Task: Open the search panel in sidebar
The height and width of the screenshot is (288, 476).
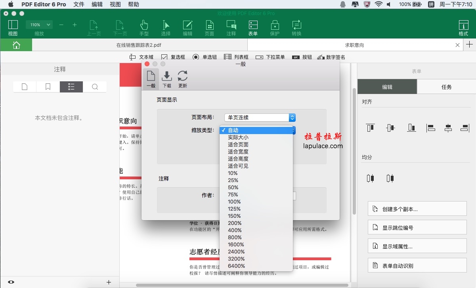Action: tap(95, 87)
